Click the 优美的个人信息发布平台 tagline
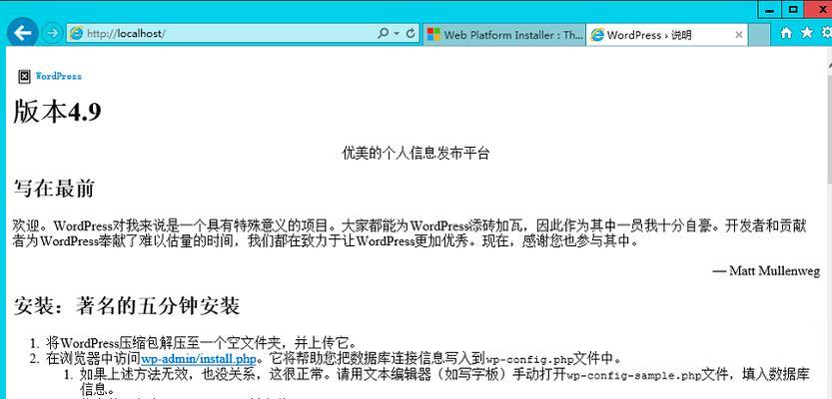 point(416,154)
